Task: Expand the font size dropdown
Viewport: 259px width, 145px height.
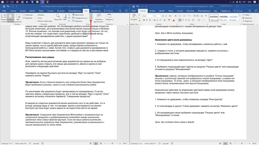Action: point(160,16)
